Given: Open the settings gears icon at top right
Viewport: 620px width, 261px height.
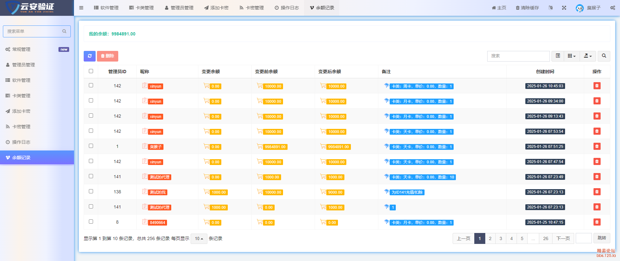Looking at the screenshot, I should [613, 8].
